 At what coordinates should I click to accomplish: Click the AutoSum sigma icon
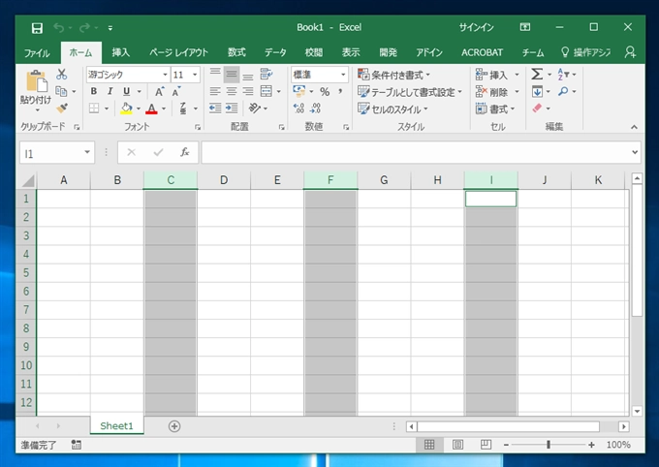click(537, 75)
